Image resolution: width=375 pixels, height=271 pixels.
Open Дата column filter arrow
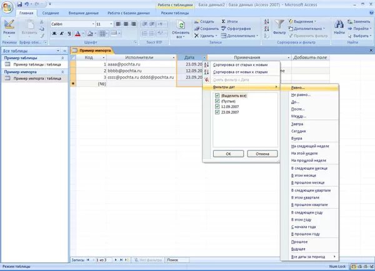point(204,57)
